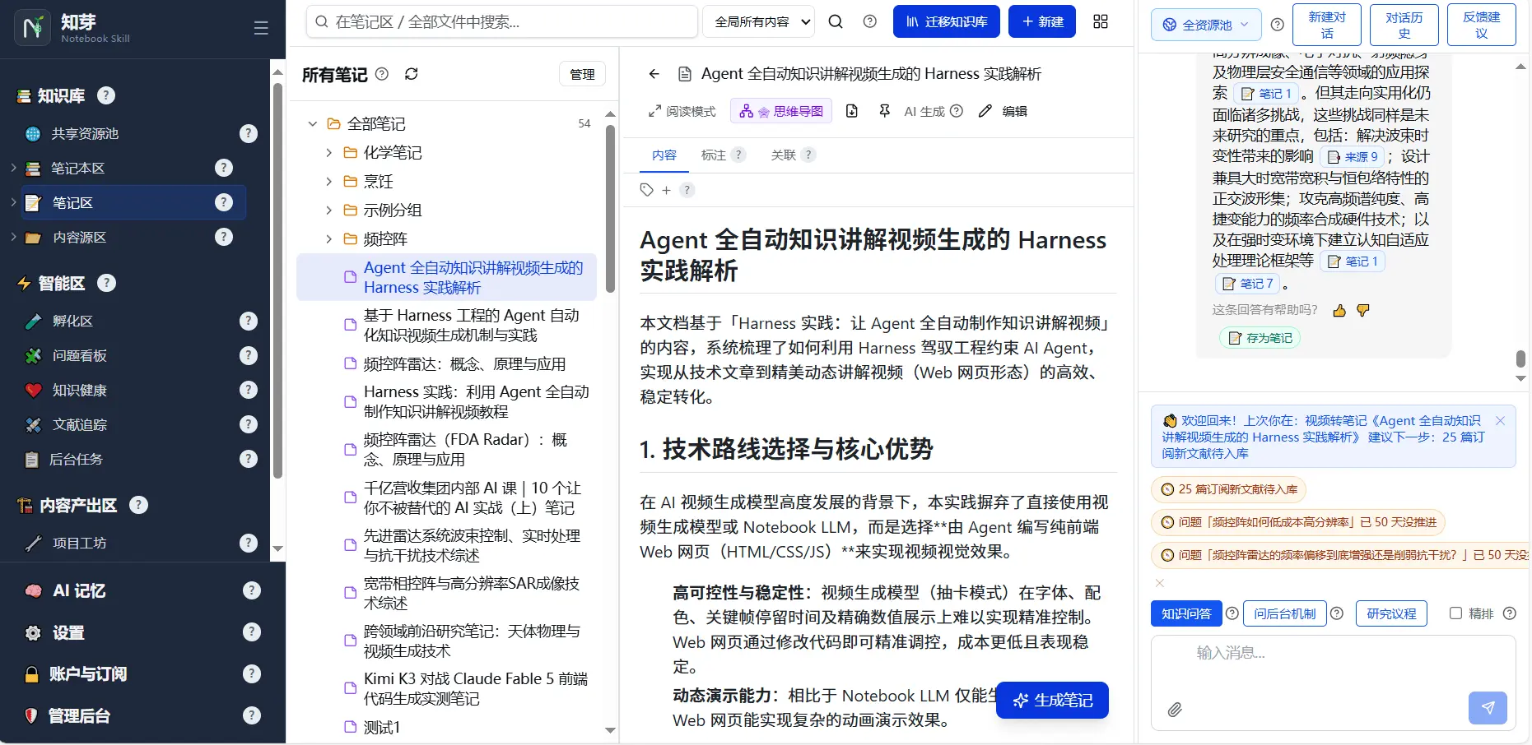Open 知识健康 in the sidebar
The height and width of the screenshot is (745, 1532).
click(x=80, y=390)
